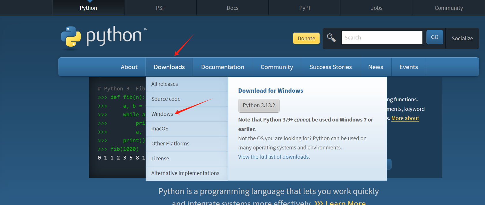Open the Python top-bar tab
The height and width of the screenshot is (205, 485).
(x=89, y=8)
